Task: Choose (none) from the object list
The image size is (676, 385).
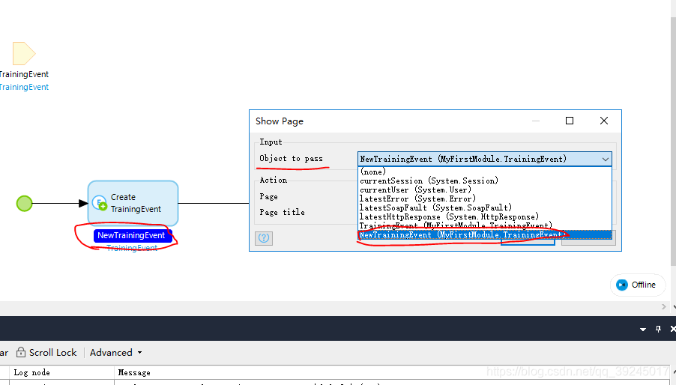Action: click(372, 172)
